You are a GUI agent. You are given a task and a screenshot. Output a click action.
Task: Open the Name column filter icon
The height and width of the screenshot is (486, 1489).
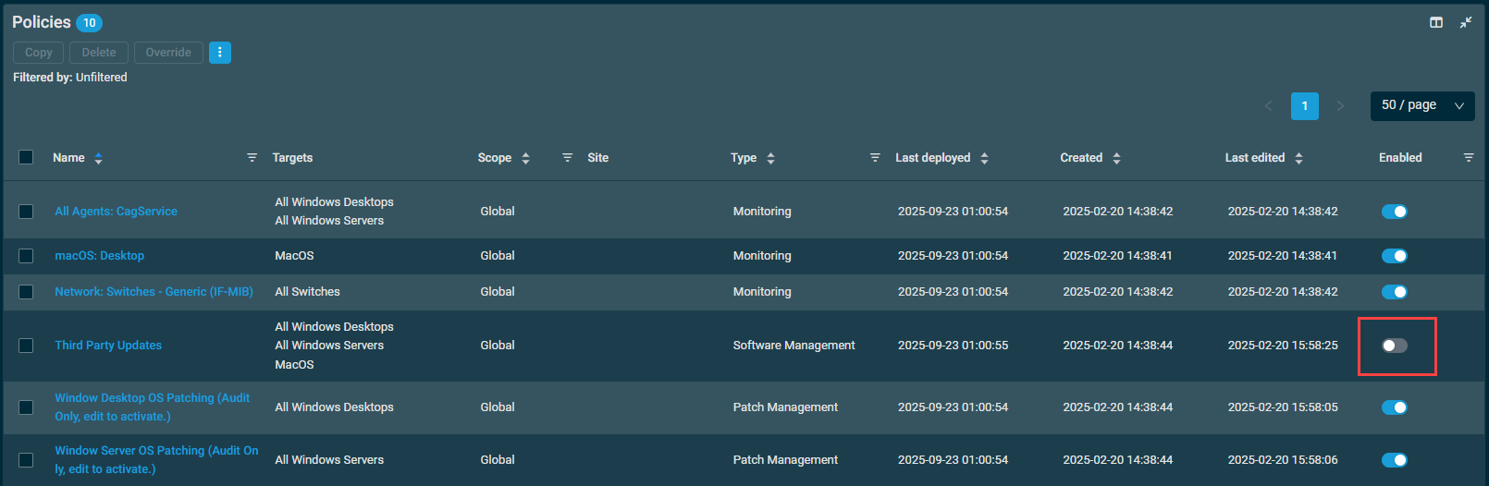point(252,158)
